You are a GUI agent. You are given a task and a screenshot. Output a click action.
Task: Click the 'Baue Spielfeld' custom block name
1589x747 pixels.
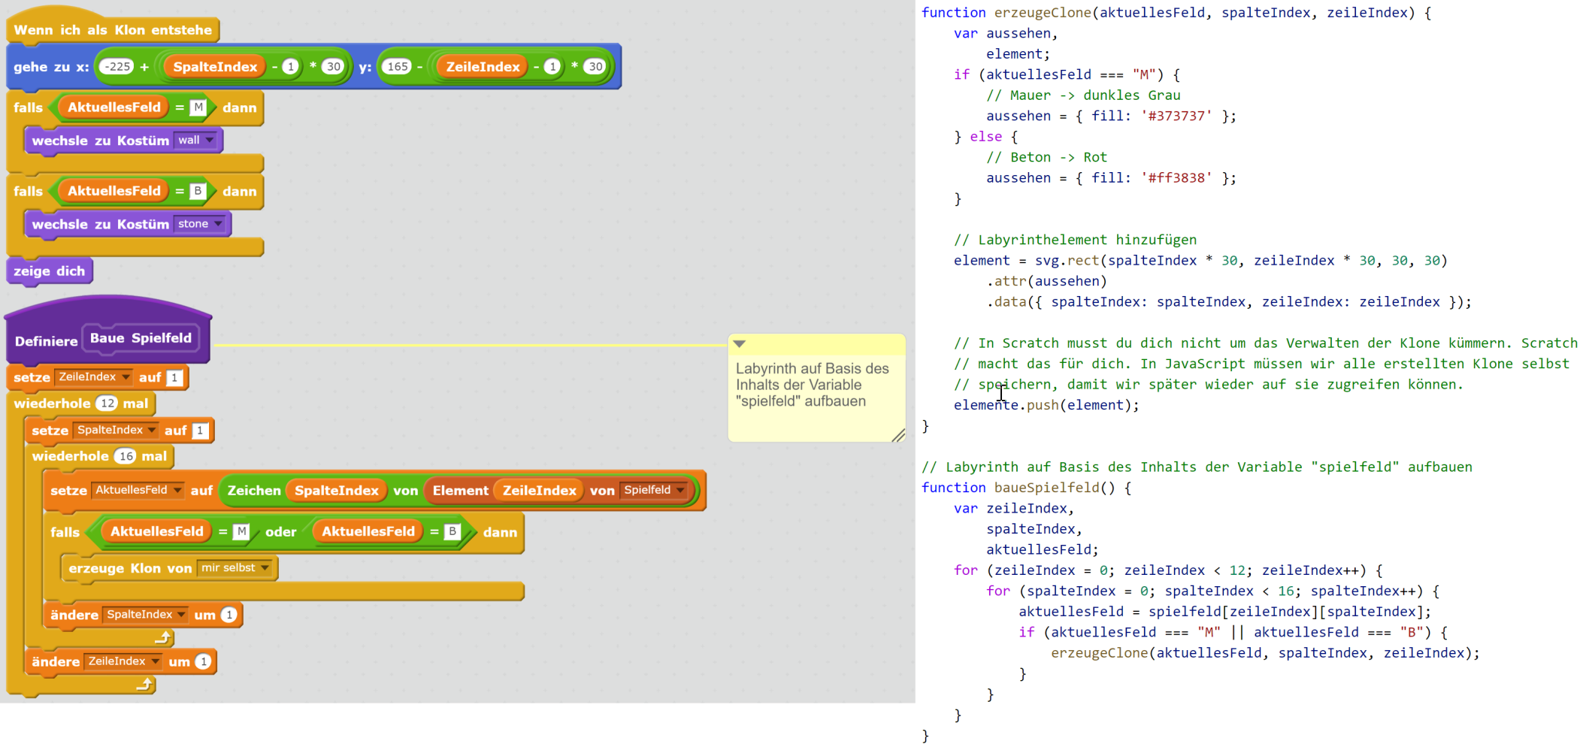(x=141, y=338)
